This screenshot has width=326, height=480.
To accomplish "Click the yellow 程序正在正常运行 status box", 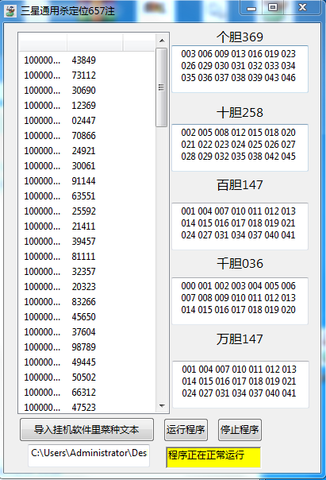I will (213, 457).
